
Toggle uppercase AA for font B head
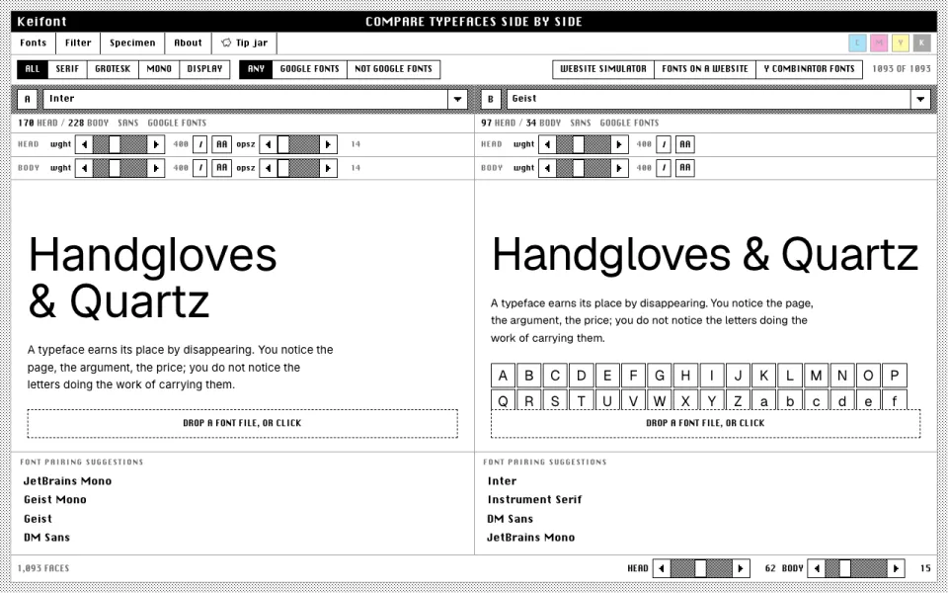pos(685,144)
